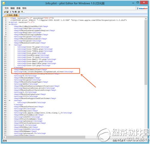This screenshot has width=150, height=145.
Task: Click the Save toolbar icon
Action: pyautogui.click(x=7, y=12)
